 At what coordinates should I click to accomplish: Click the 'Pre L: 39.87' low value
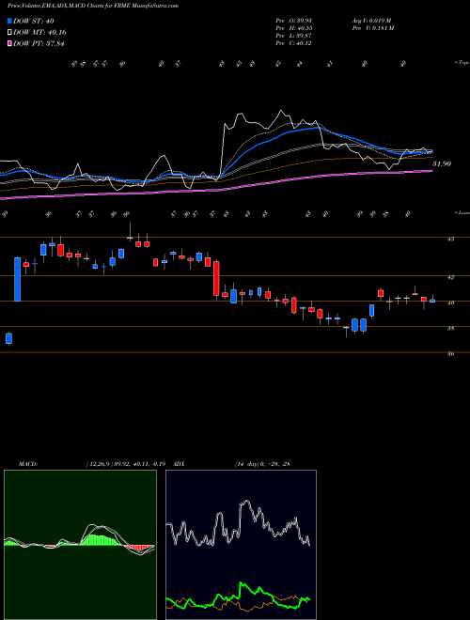point(295,36)
